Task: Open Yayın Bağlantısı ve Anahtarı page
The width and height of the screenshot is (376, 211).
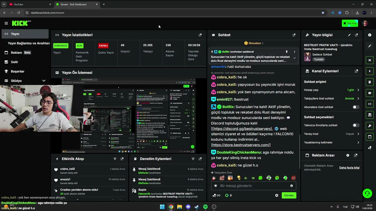Action: [x=29, y=43]
